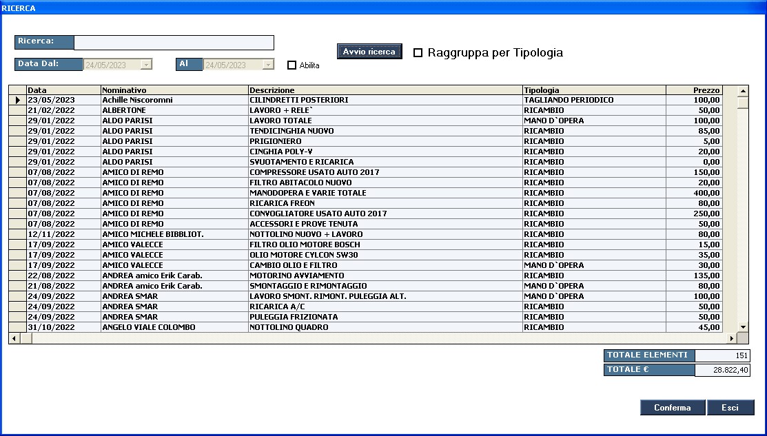
Task: Select the row selector of Achille Niscoromni
Action: [17, 100]
